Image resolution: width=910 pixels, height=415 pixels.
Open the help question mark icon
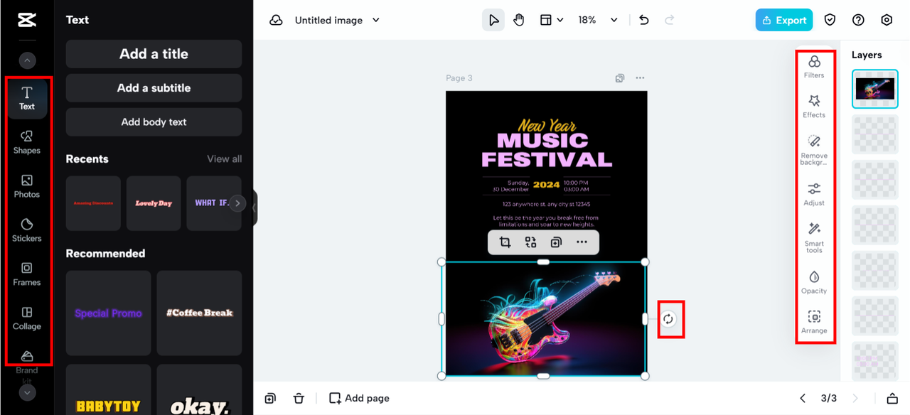pos(858,20)
